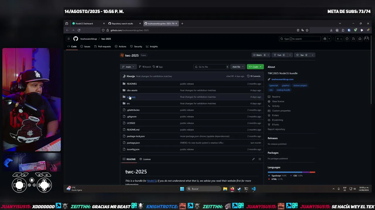The width and height of the screenshot is (375, 210).
Task: Click the Windows taskbar Buscar search box
Action: [x=204, y=189]
